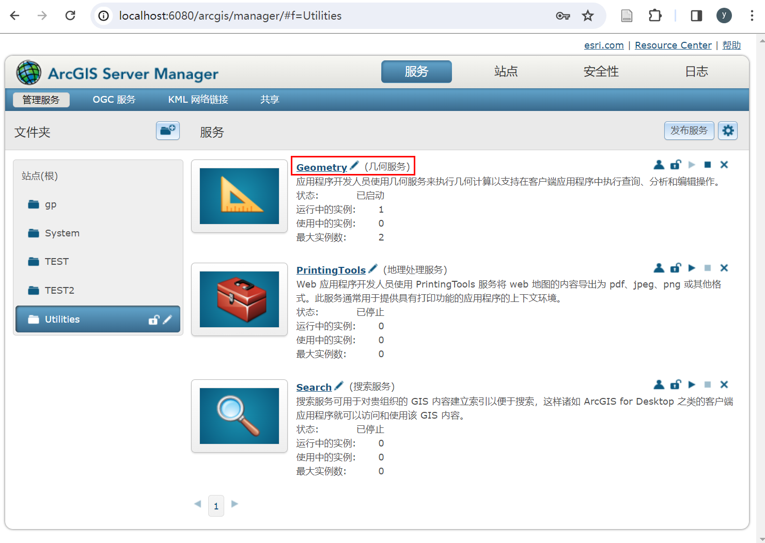The height and width of the screenshot is (543, 765).
Task: Click the browser back arrow
Action: [x=14, y=16]
